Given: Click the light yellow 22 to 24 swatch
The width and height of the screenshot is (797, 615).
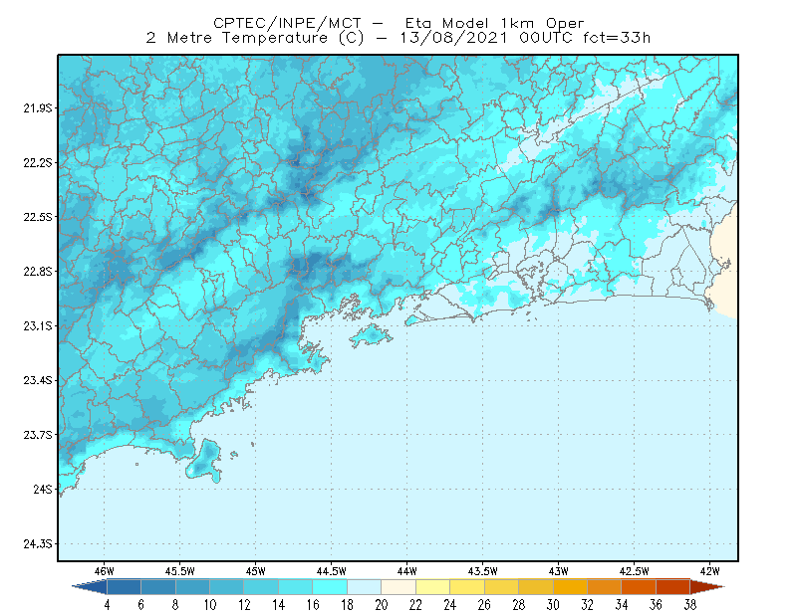Looking at the screenshot, I should (x=433, y=587).
